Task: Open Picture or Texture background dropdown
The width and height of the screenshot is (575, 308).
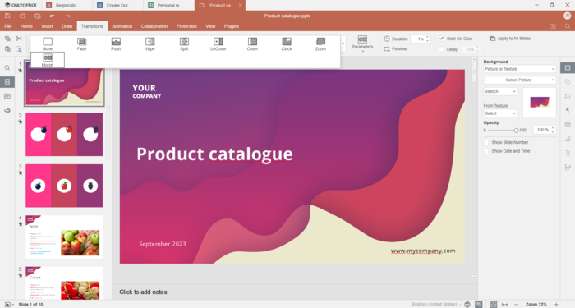Action: pos(520,69)
